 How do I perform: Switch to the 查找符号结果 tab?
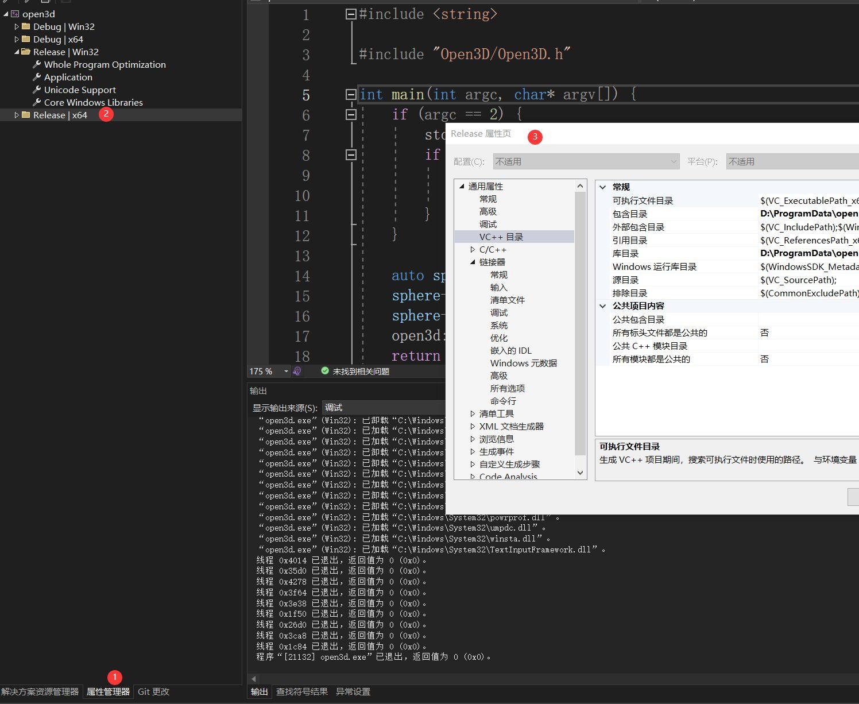(302, 691)
